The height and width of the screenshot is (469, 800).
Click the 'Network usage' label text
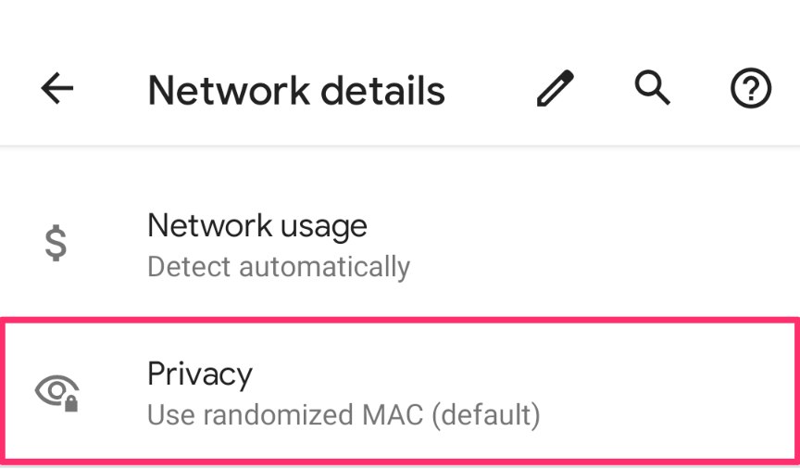pos(257,225)
